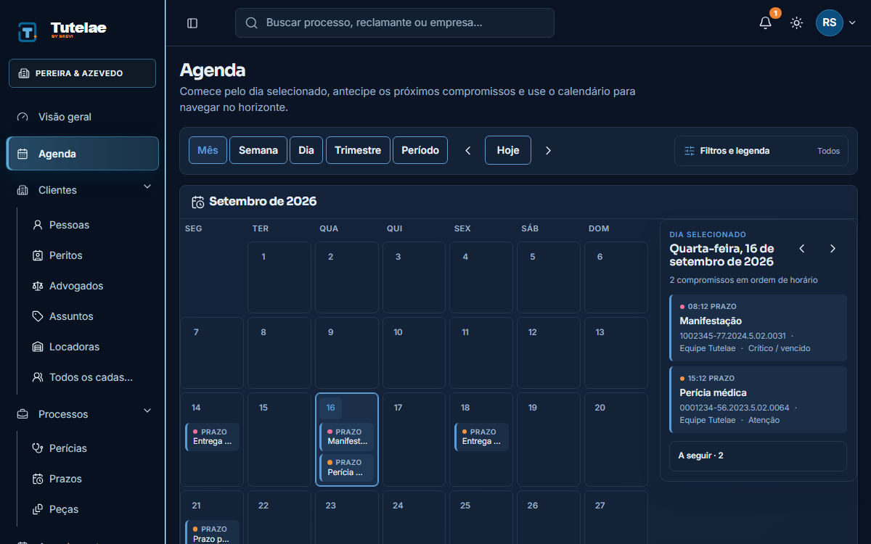Open the Entrega prazo event on day 14
The image size is (871, 544).
[x=213, y=437]
